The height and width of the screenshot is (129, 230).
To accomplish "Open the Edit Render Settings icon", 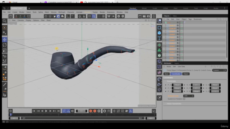I will tap(148, 16).
